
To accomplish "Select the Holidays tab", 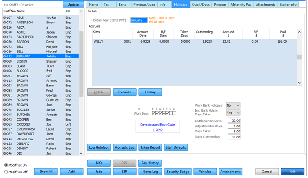I will pos(181,4).
